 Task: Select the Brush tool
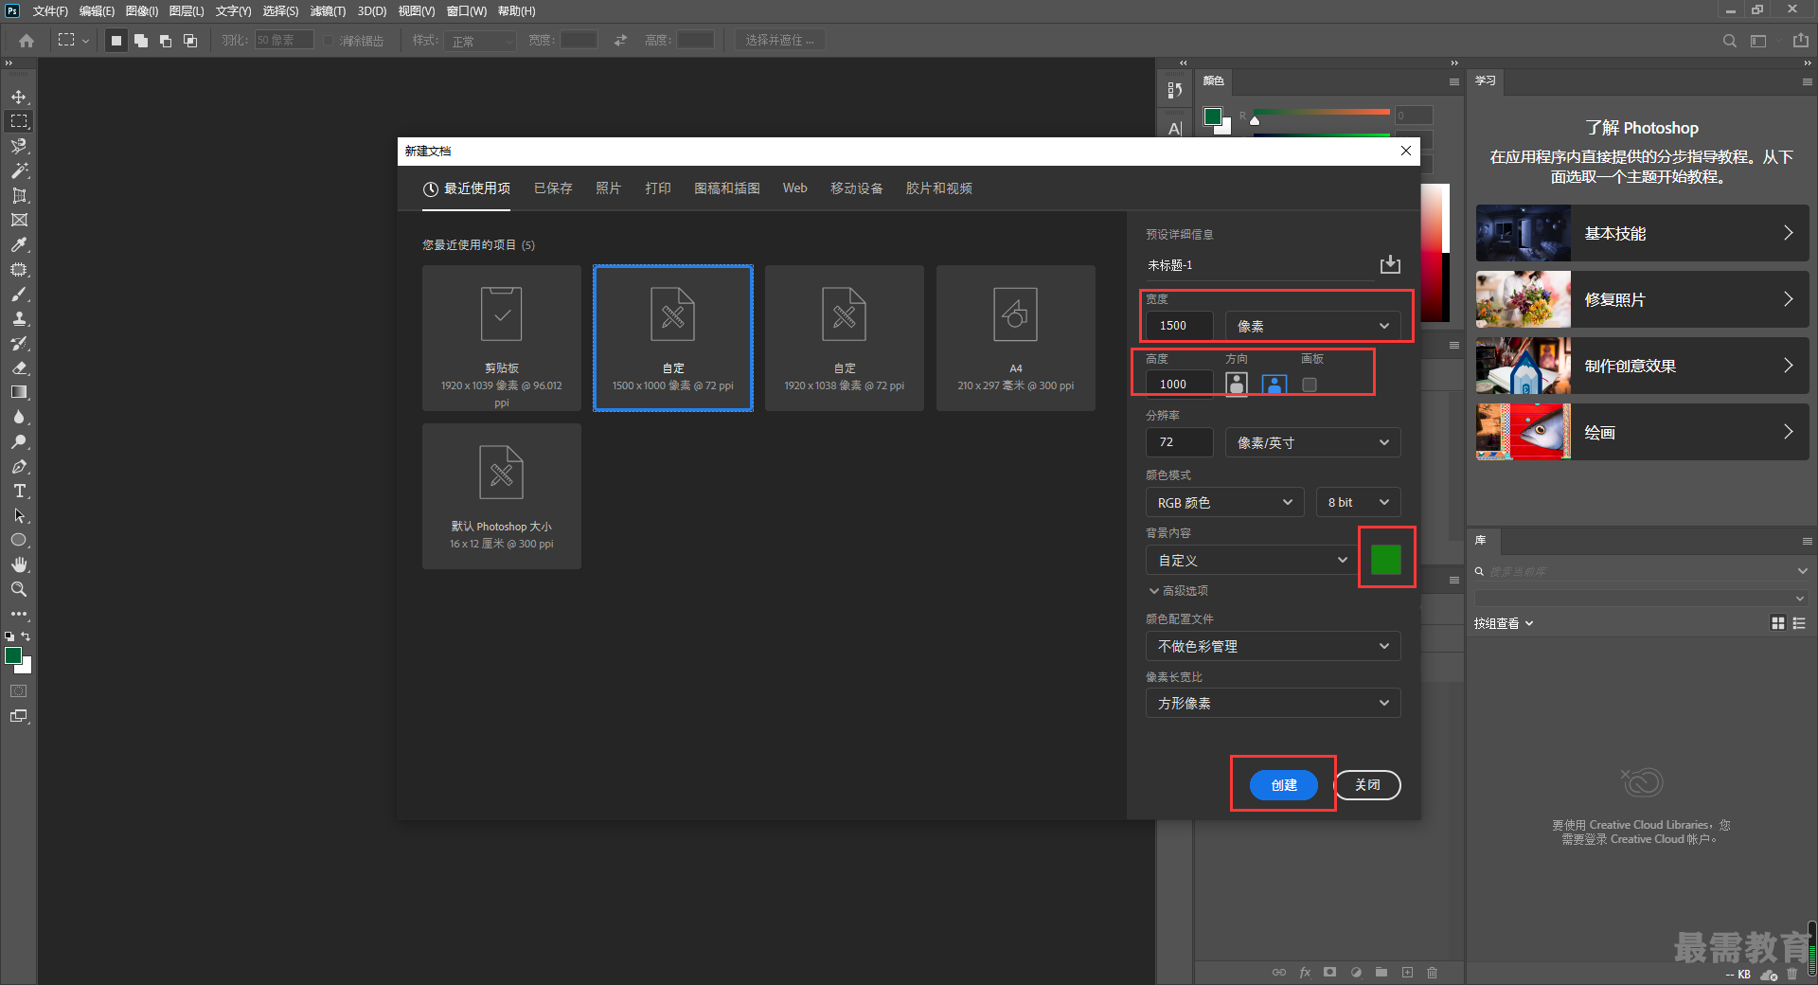[19, 294]
